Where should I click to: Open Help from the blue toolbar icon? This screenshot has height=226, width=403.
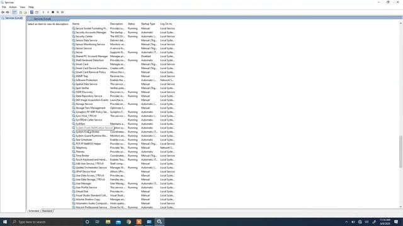coord(32,13)
